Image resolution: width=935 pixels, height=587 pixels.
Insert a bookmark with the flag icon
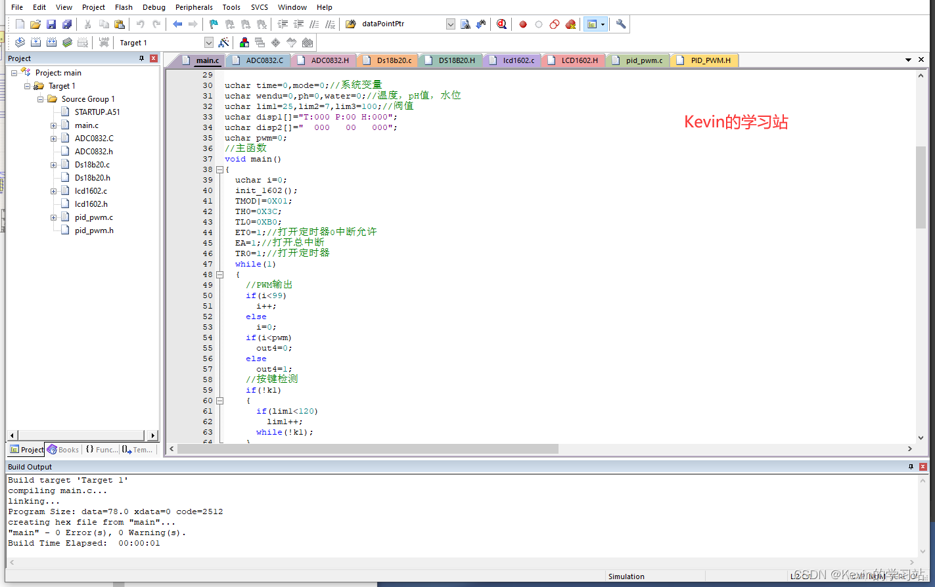coord(214,24)
